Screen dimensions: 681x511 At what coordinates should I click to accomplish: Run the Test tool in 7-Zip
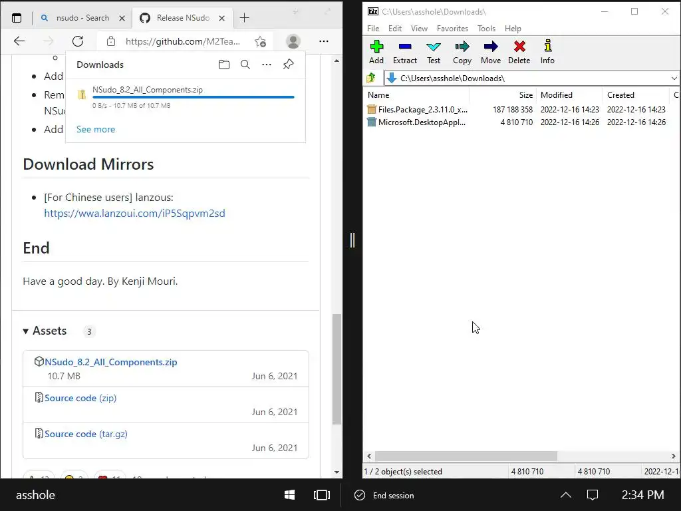tap(434, 52)
